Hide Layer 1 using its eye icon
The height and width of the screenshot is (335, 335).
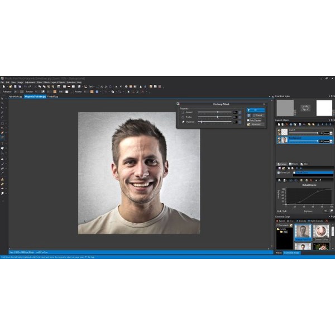(279, 130)
